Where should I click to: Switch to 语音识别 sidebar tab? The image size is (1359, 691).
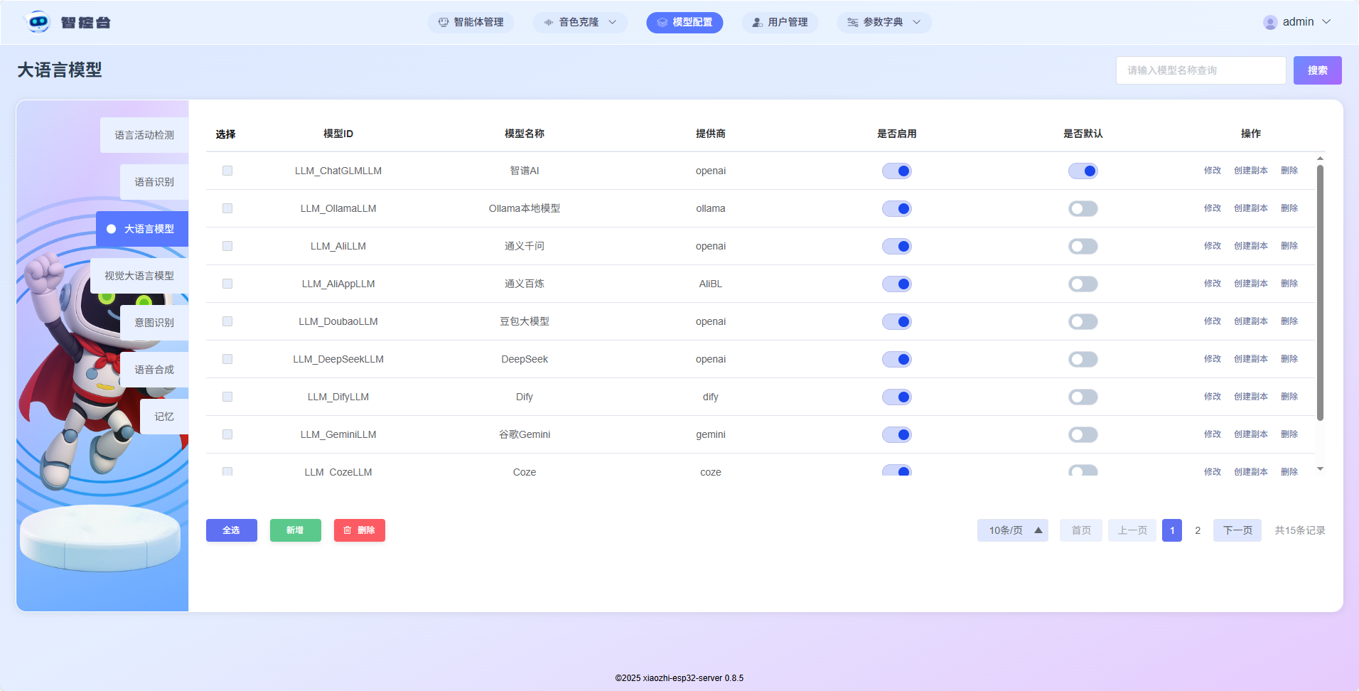tap(154, 182)
